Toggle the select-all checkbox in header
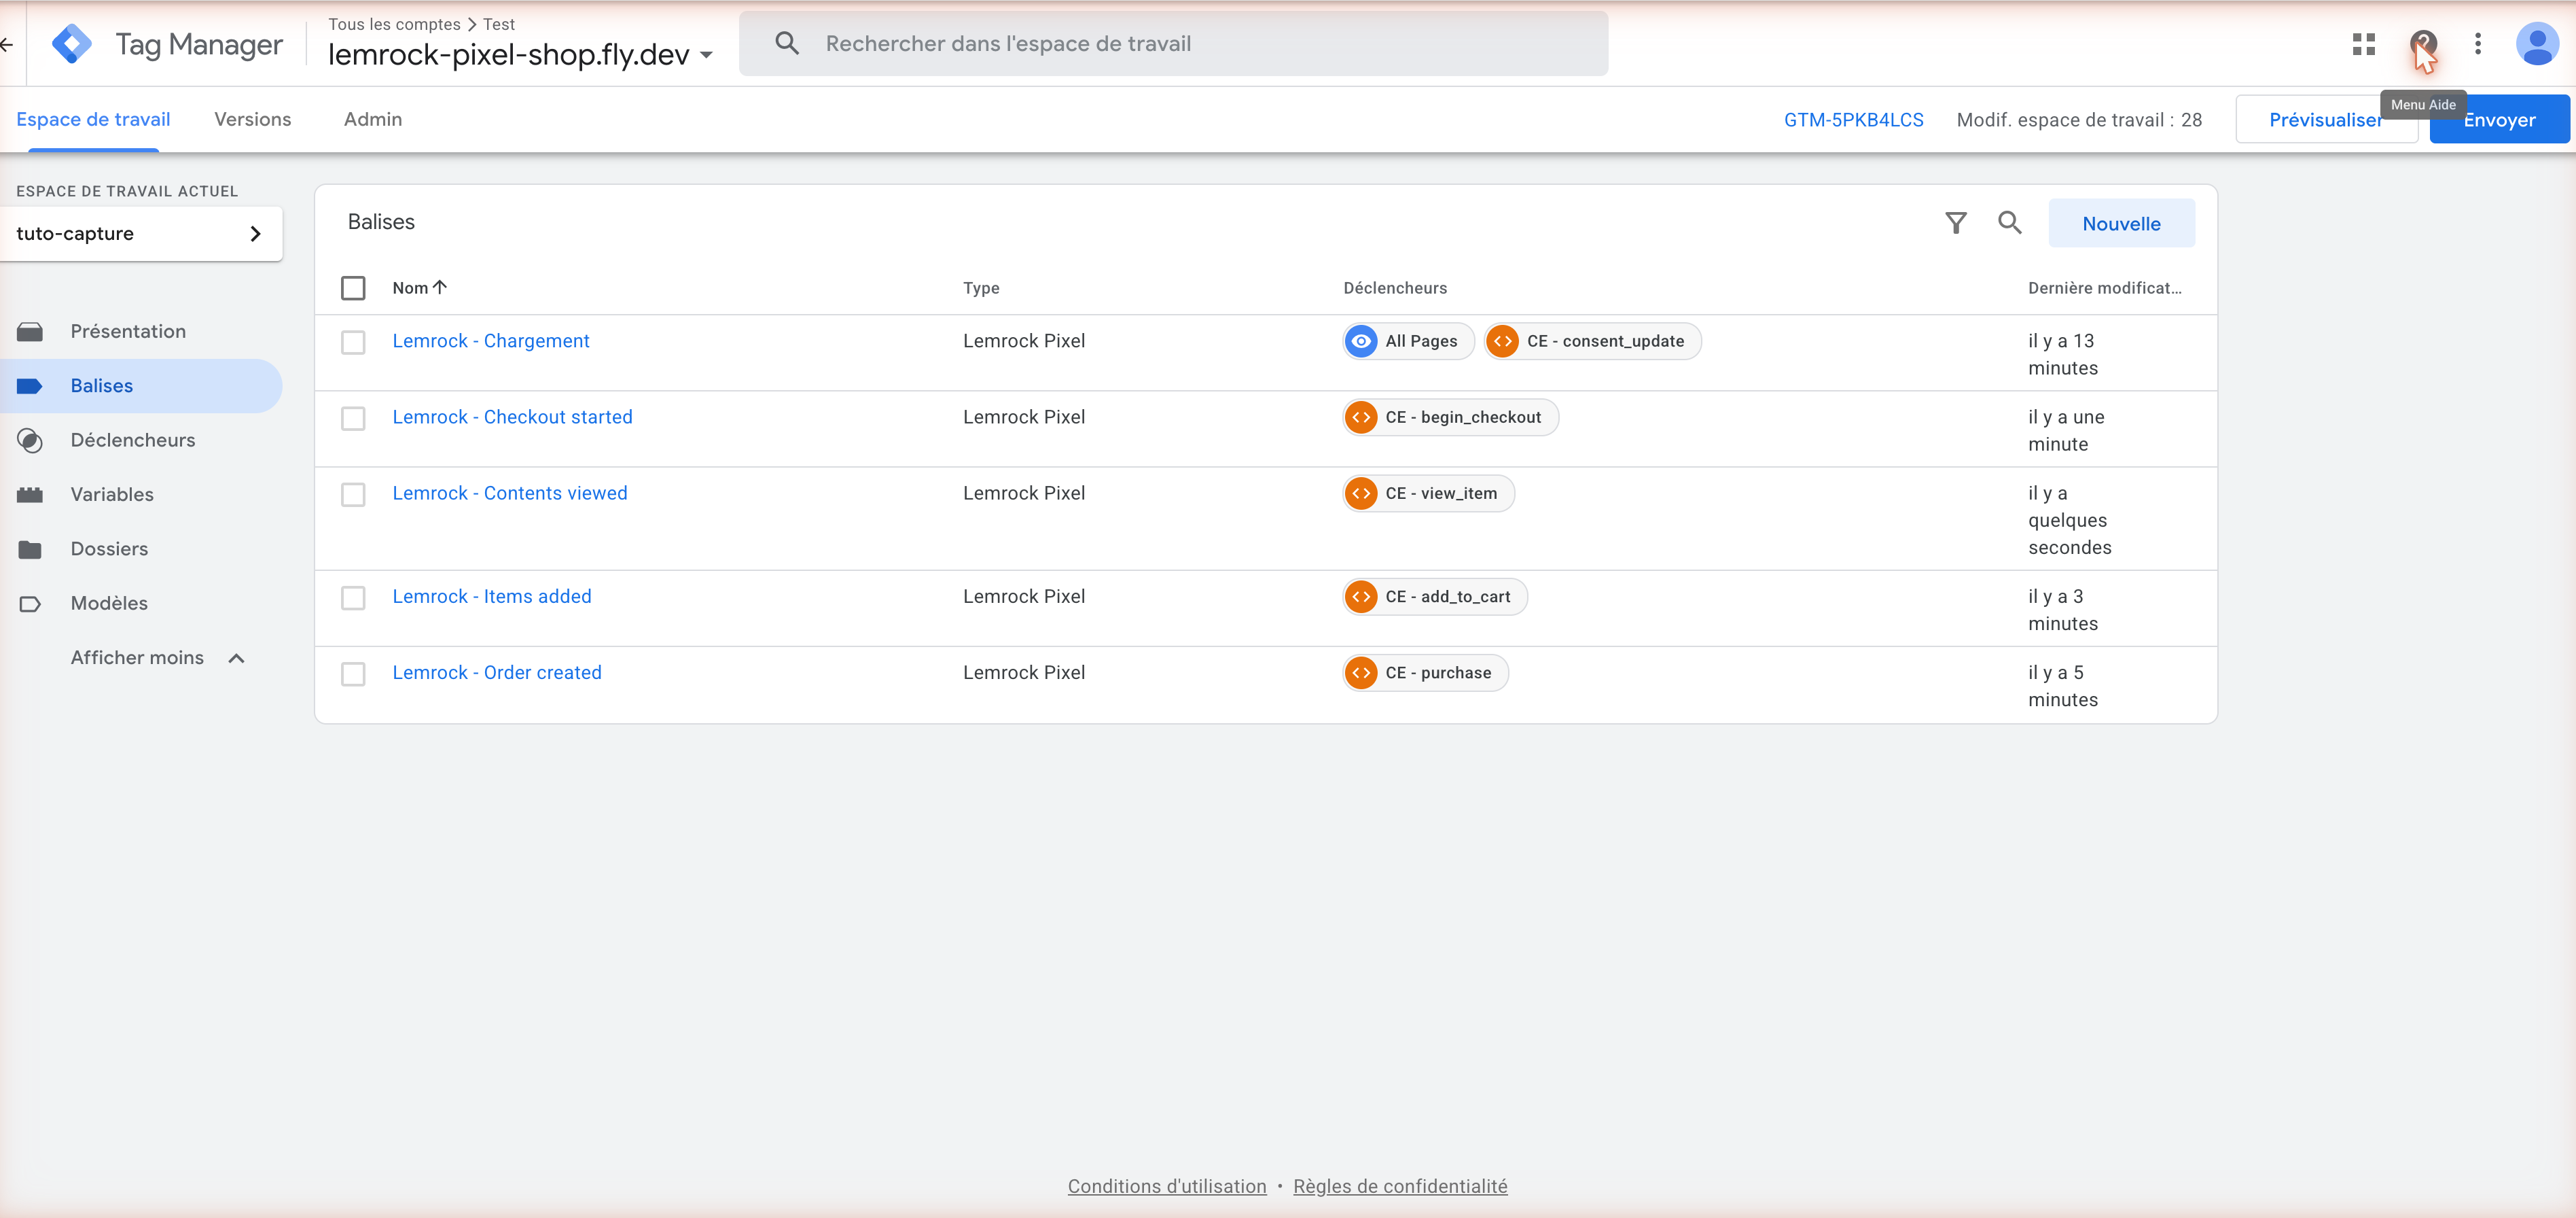 (x=353, y=288)
